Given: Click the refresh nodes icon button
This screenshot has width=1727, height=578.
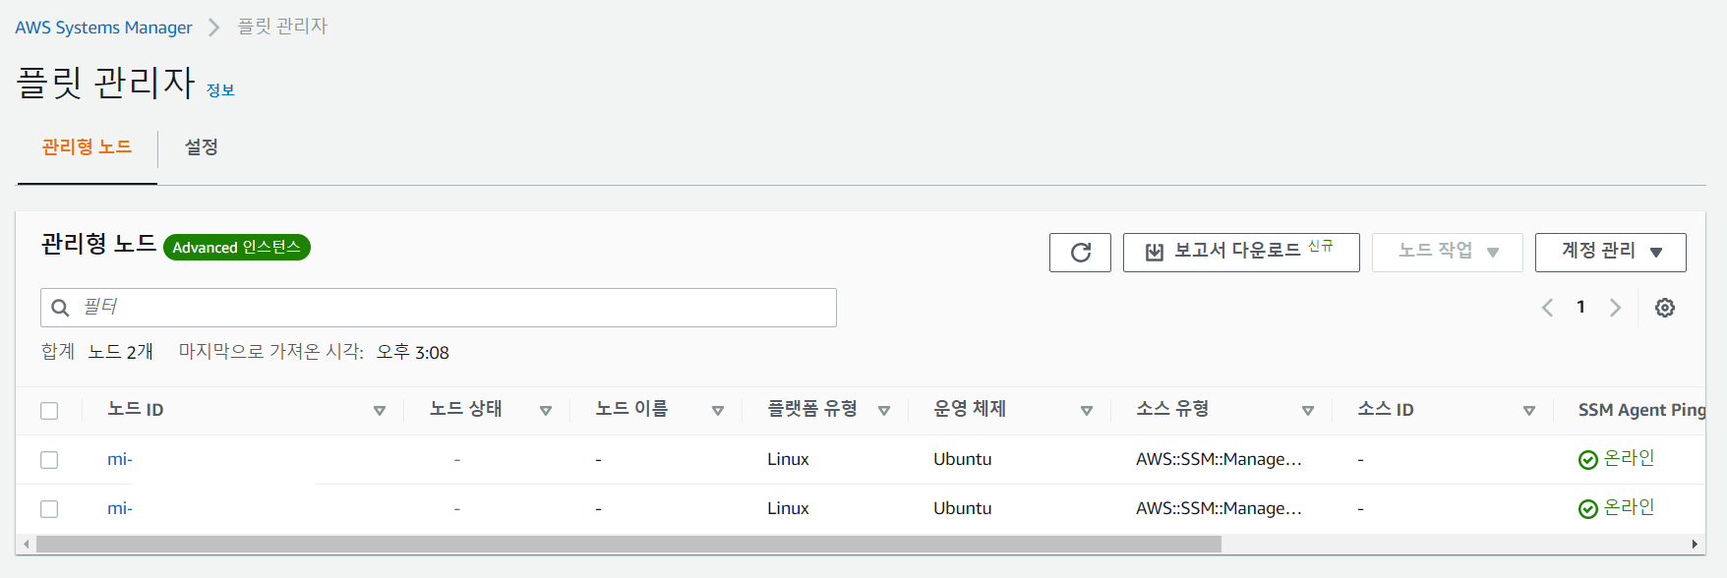Looking at the screenshot, I should coord(1080,253).
